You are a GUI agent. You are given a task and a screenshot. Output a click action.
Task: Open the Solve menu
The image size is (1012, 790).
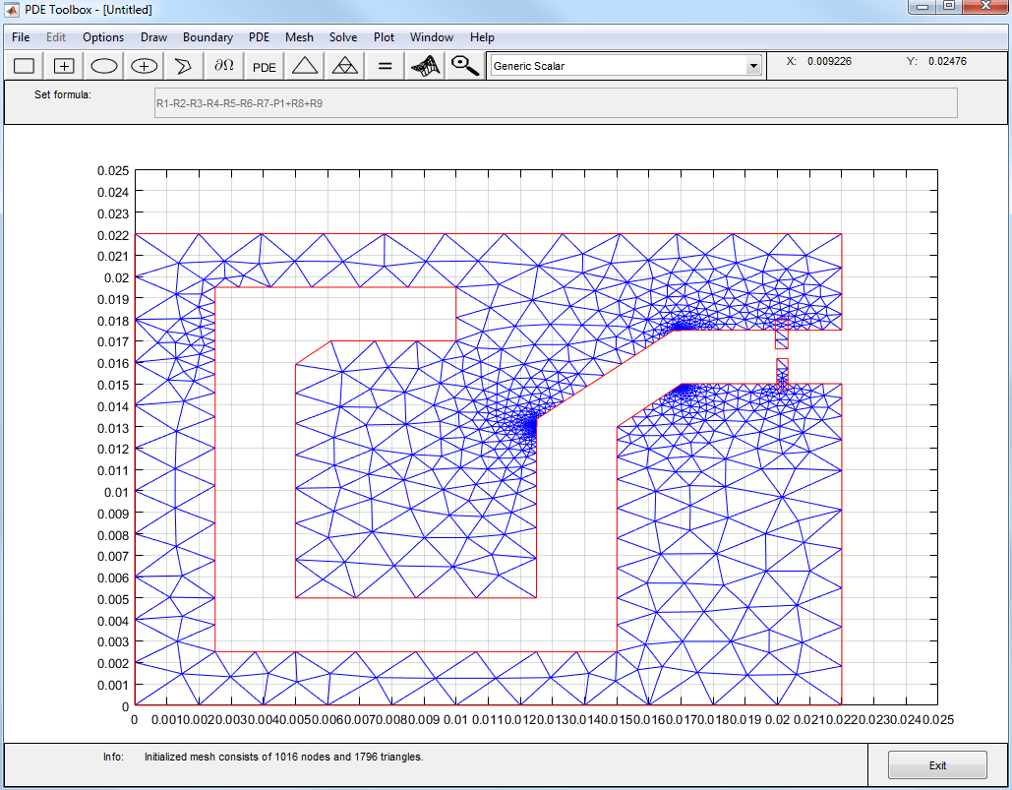[x=343, y=37]
